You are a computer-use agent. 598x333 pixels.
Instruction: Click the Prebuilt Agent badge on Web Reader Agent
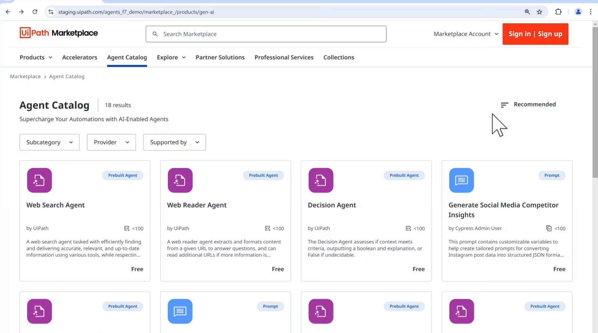[263, 175]
